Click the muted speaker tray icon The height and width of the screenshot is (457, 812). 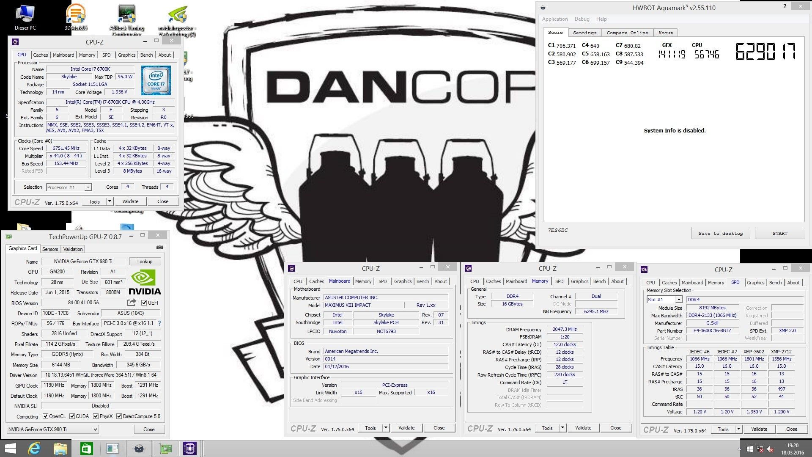(x=770, y=449)
